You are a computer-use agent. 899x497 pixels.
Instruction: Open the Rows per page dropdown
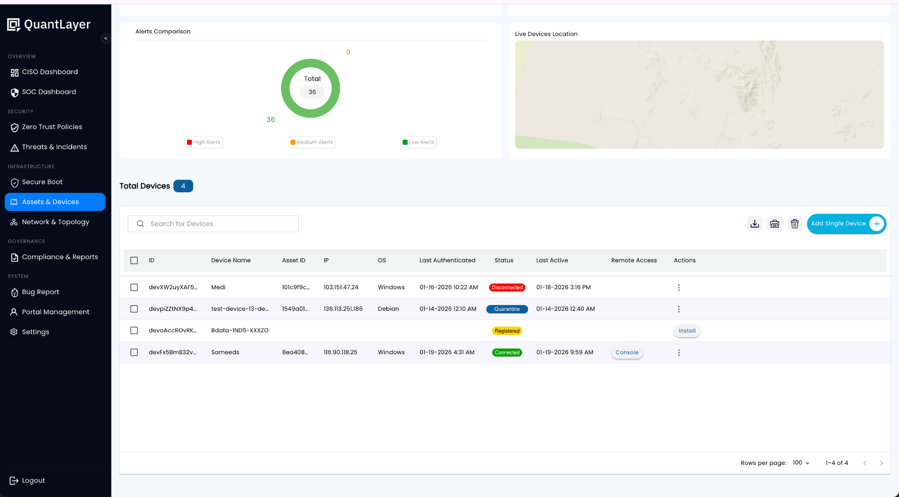click(800, 462)
